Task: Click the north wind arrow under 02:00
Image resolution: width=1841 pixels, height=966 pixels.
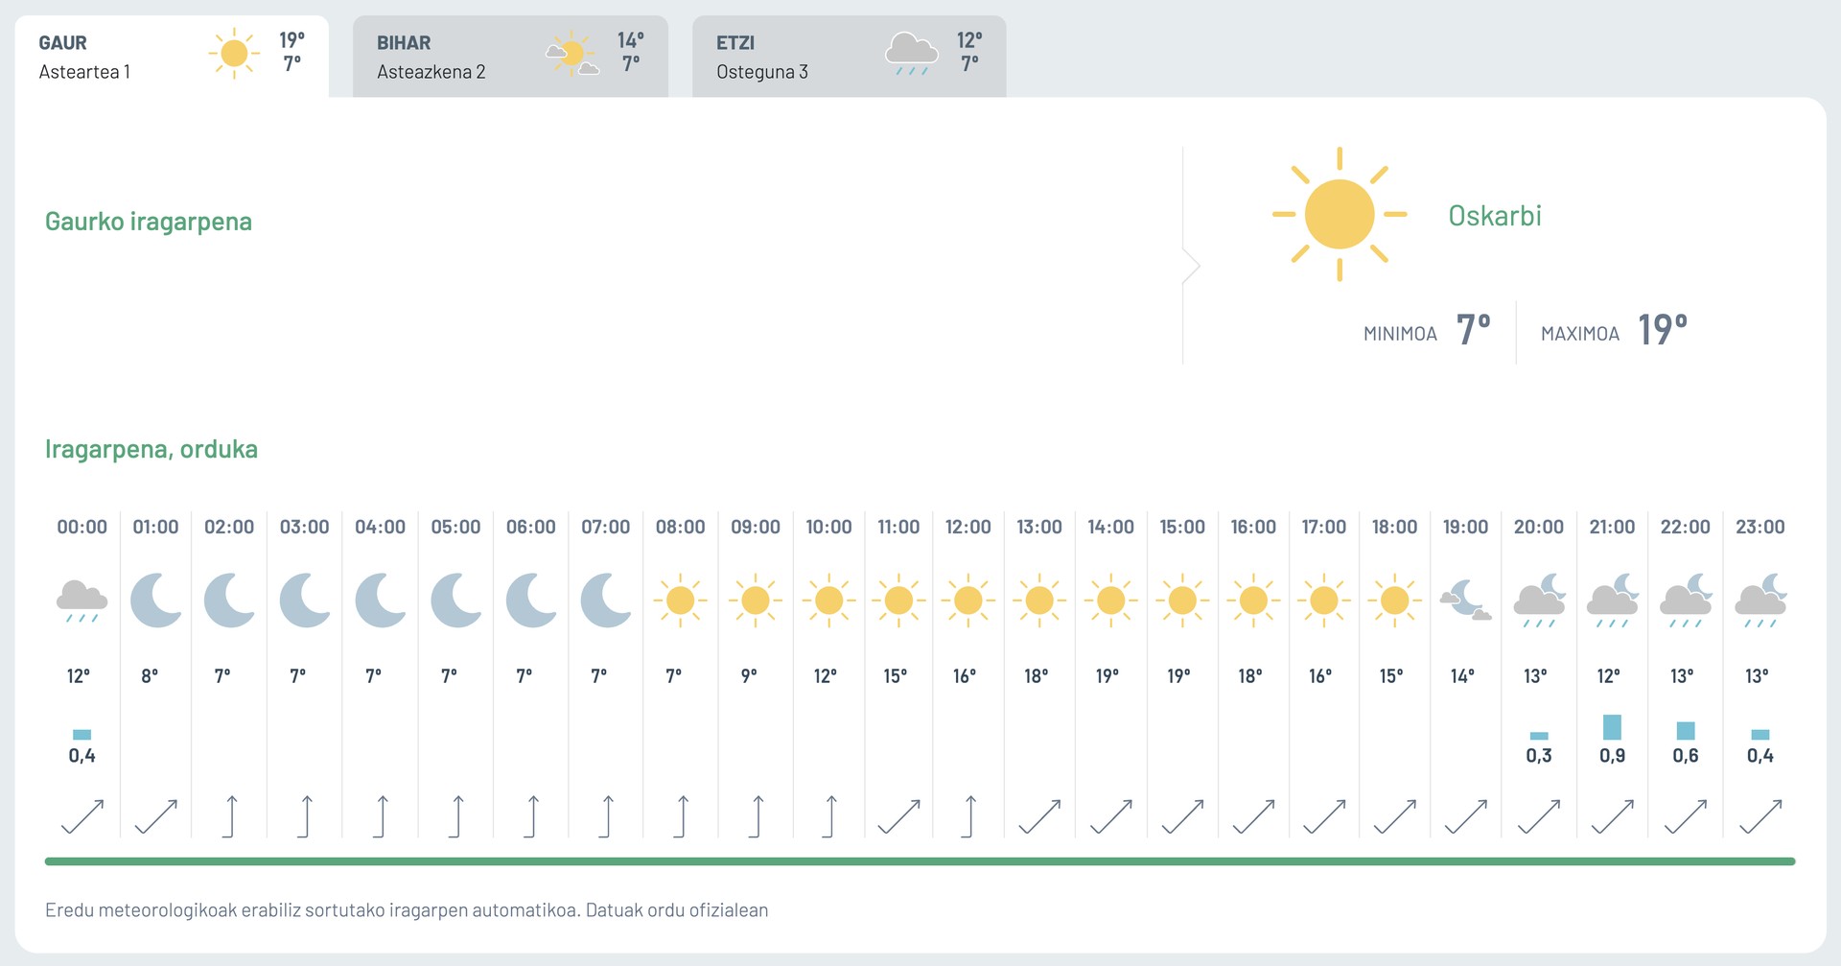Action: (x=230, y=816)
